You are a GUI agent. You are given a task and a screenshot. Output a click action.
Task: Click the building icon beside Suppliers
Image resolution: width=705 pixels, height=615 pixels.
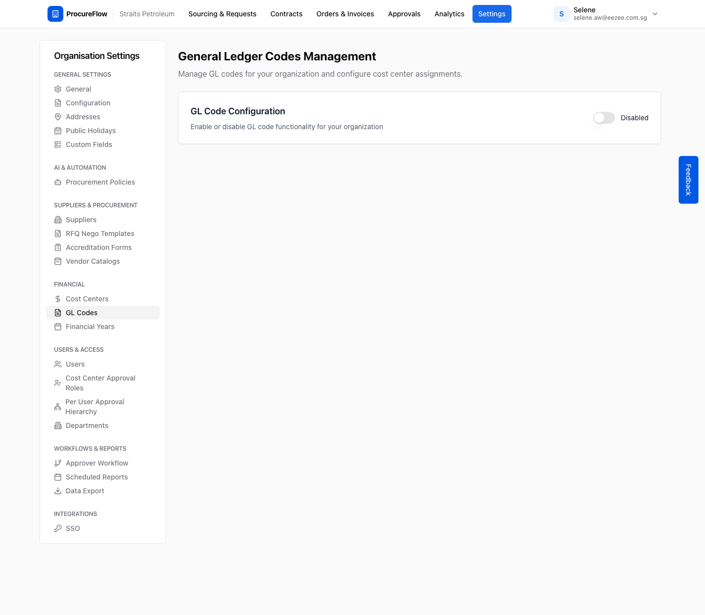click(58, 220)
